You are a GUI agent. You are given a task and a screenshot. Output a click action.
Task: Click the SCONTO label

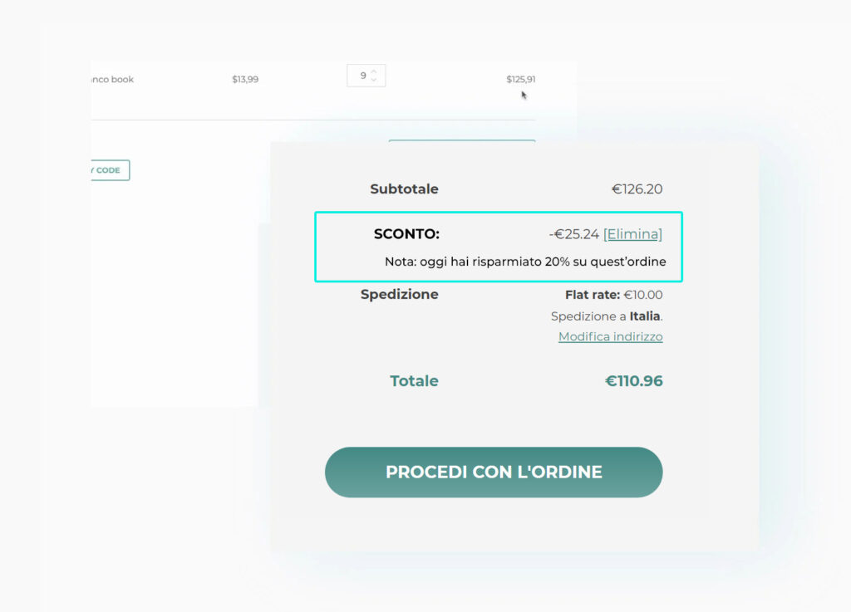(406, 234)
